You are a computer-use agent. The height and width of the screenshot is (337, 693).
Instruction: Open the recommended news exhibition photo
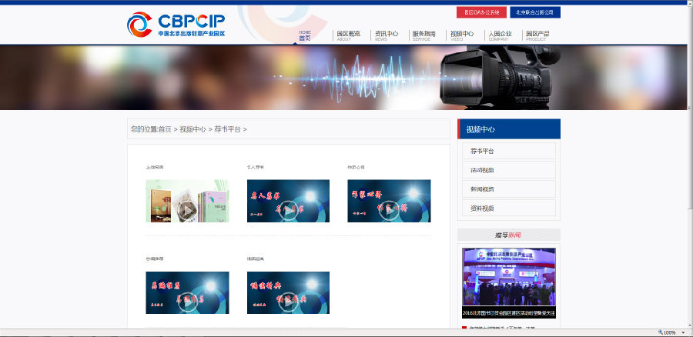point(509,278)
